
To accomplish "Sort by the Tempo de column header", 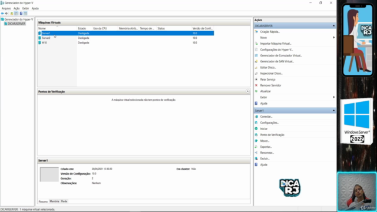I will coord(148,28).
